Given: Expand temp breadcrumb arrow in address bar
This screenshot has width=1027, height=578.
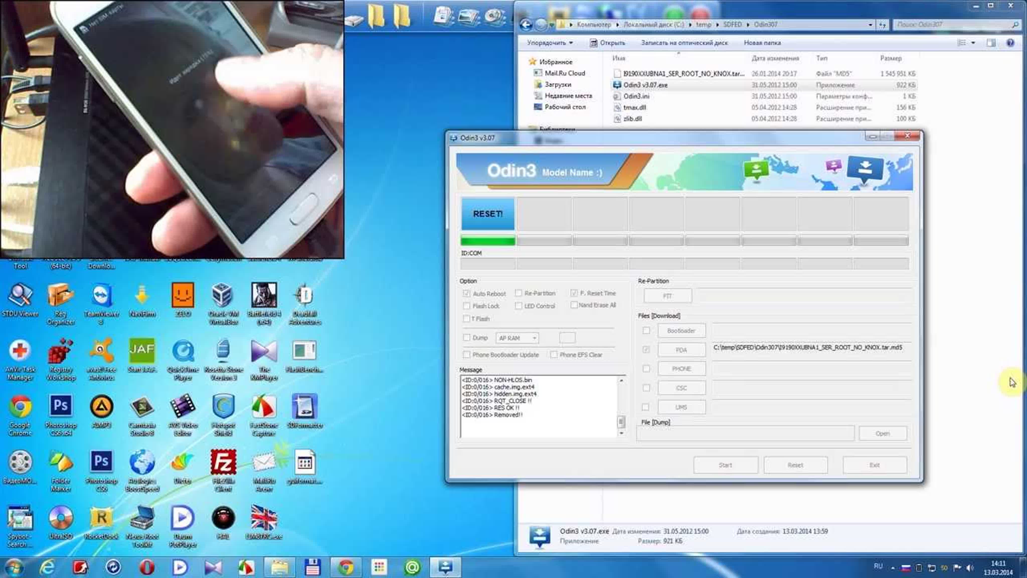Looking at the screenshot, I should [x=717, y=25].
